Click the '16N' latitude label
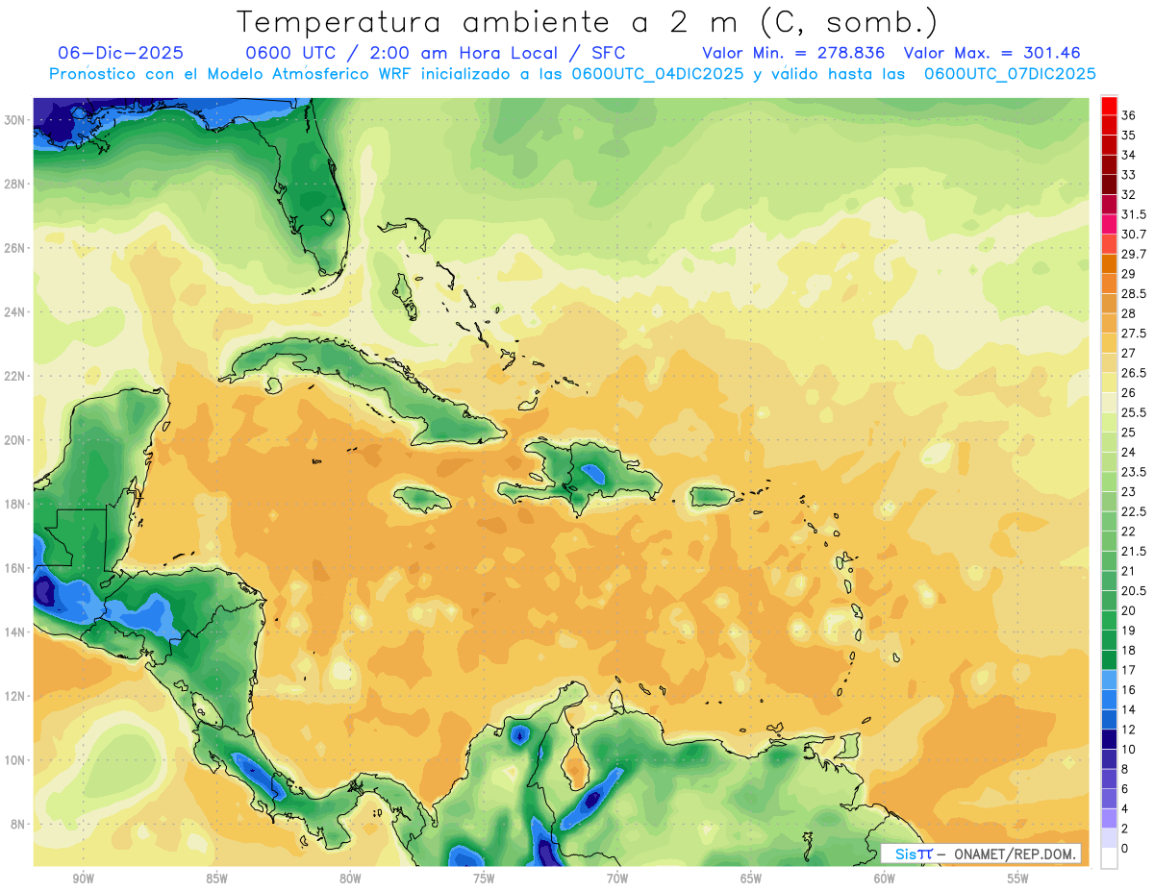This screenshot has height=891, width=1154. click(x=14, y=568)
